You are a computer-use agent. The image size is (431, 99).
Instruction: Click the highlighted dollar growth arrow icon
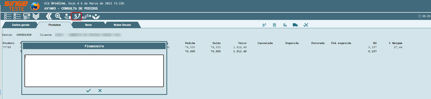coord(77,16)
